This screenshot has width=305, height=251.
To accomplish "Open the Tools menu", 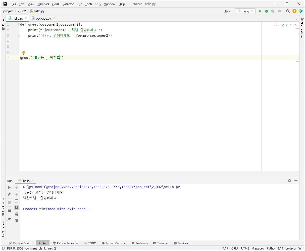I will pos(88,4).
